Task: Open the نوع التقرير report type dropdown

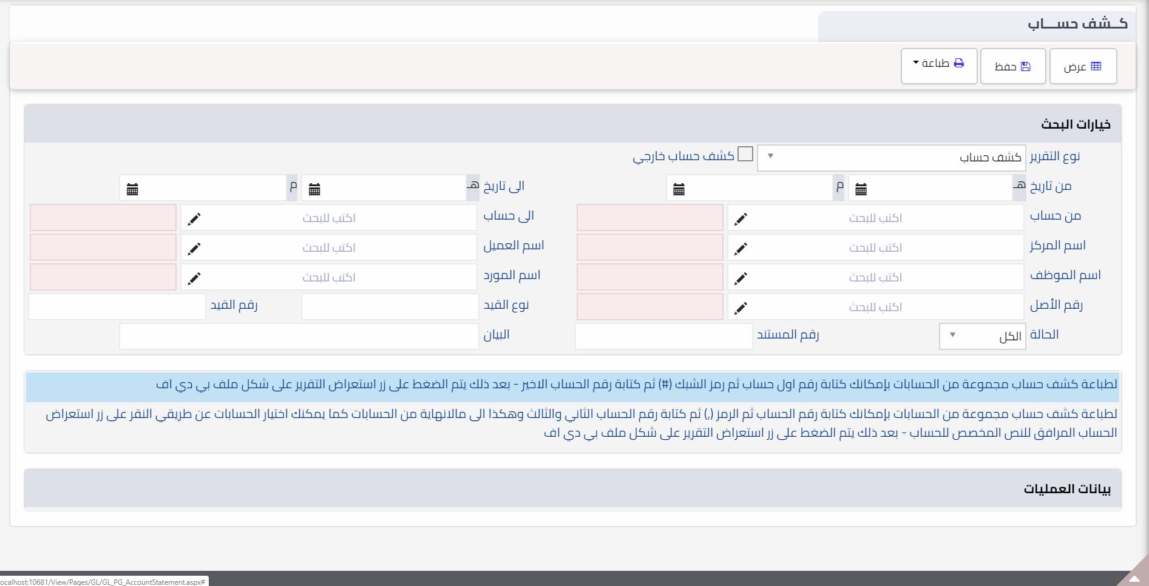Action: 891,157
